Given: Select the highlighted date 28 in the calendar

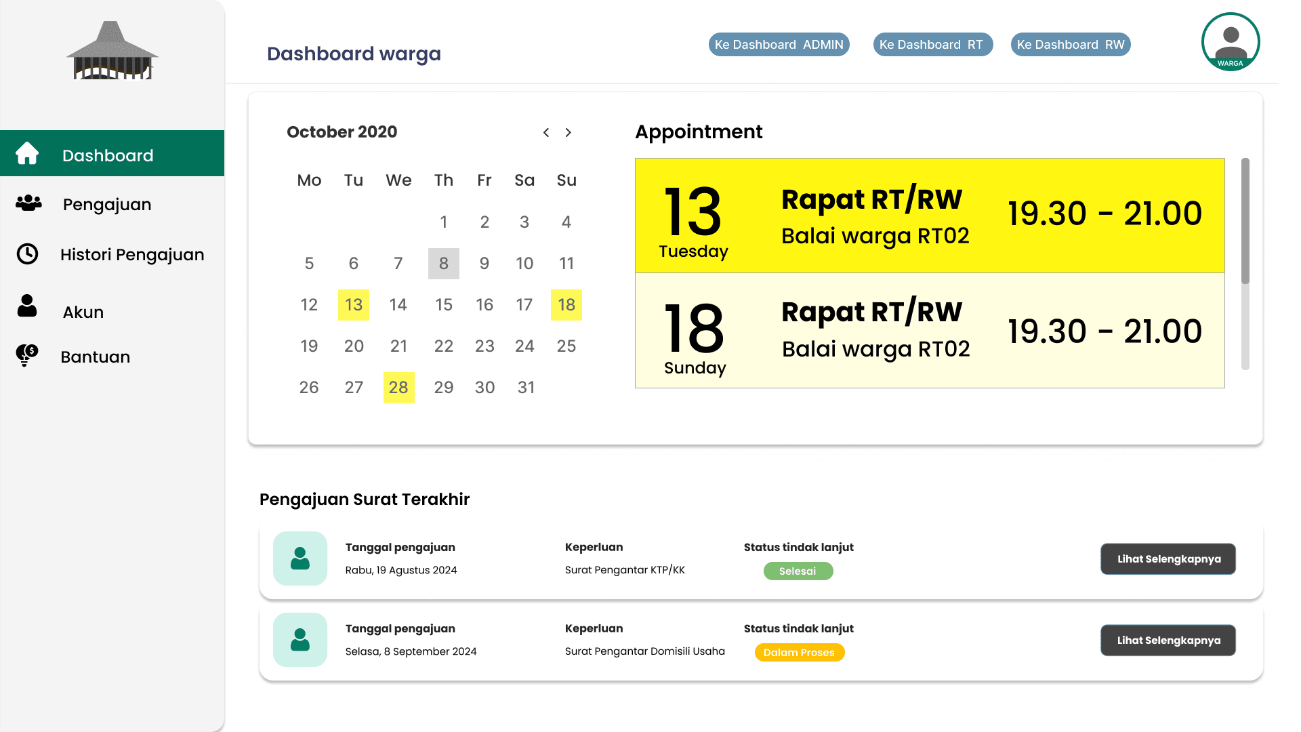Looking at the screenshot, I should (x=398, y=388).
